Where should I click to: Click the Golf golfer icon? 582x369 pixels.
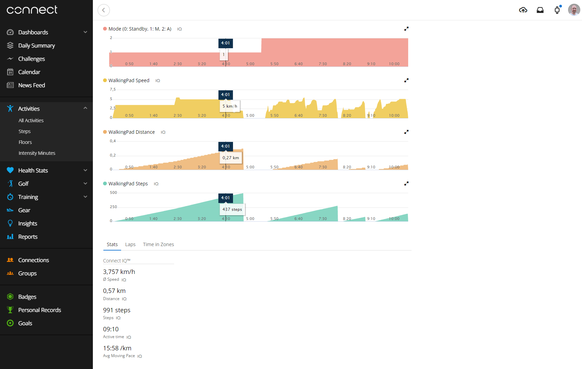(10, 184)
